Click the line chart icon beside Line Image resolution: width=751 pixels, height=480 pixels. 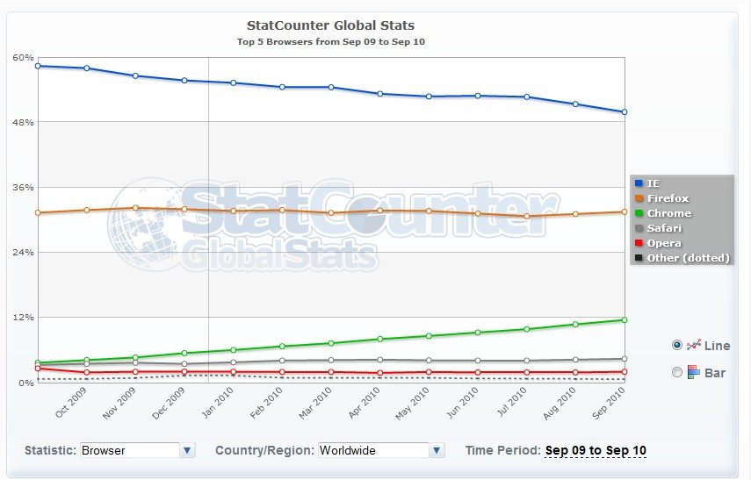(693, 345)
